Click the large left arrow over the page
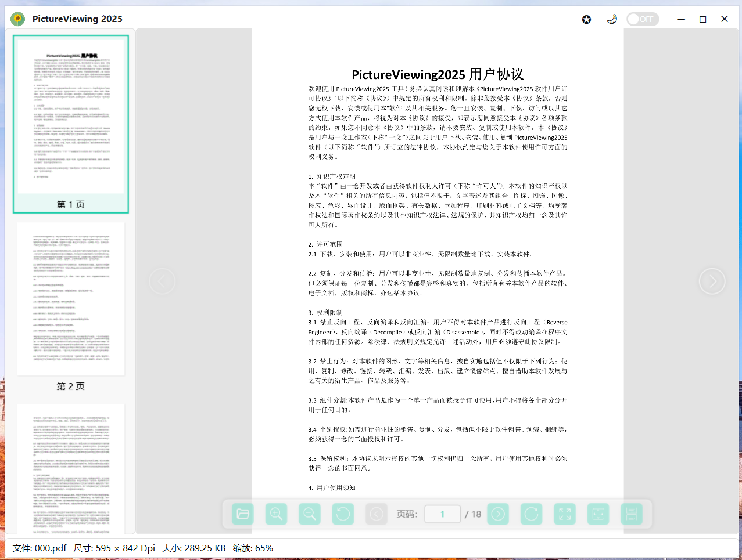The height and width of the screenshot is (560, 742). (162, 281)
